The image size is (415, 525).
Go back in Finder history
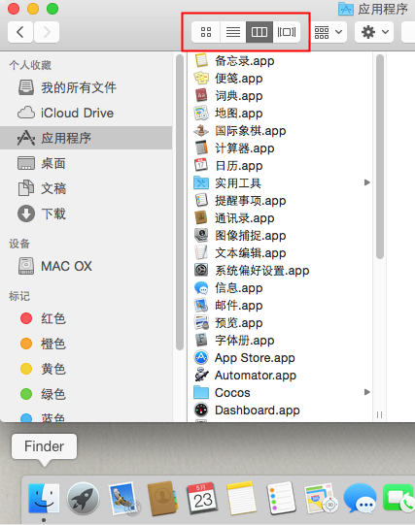(x=20, y=32)
